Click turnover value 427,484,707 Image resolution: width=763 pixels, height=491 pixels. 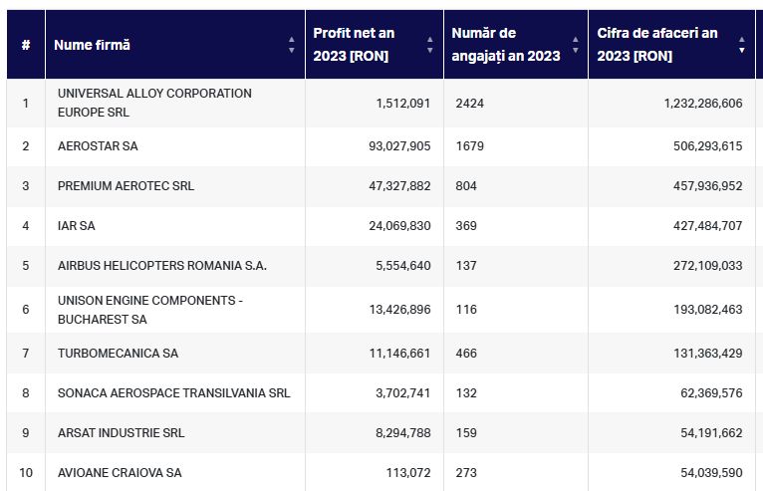tap(707, 226)
